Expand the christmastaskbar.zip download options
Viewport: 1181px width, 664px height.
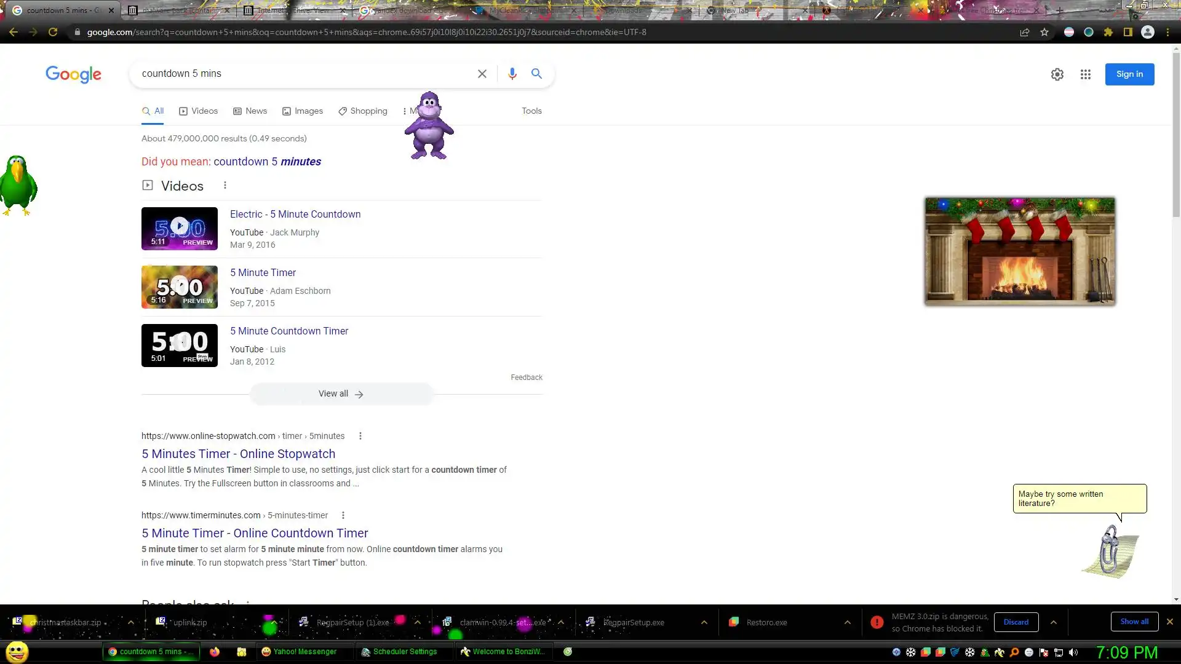click(x=131, y=622)
